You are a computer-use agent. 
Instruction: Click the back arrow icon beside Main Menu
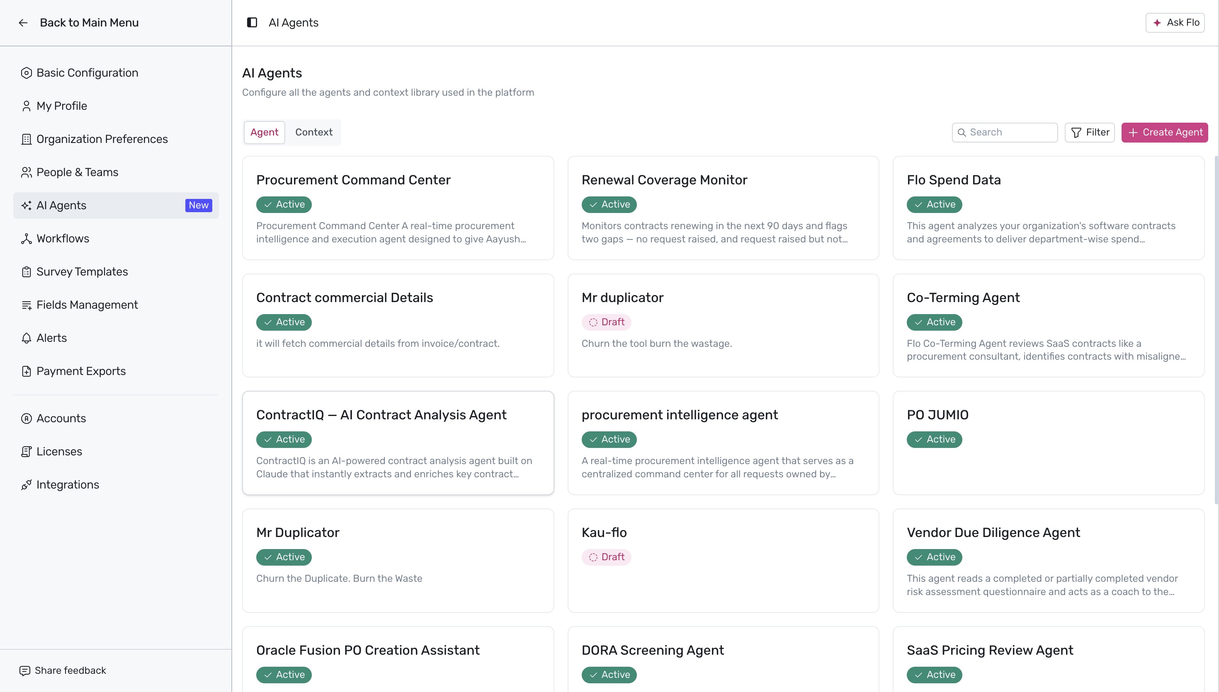[x=23, y=23]
